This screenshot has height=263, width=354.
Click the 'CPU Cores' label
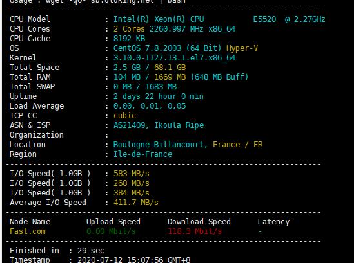point(30,29)
